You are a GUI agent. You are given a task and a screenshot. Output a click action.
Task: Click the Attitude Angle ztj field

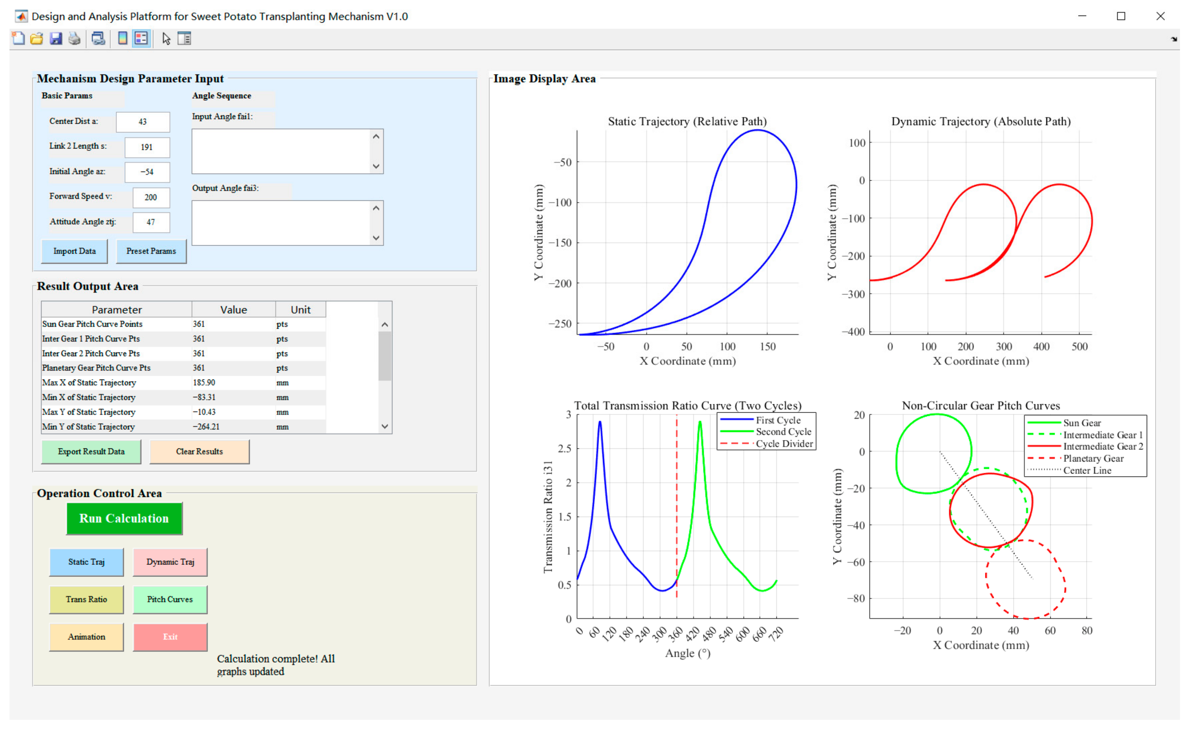(x=151, y=222)
